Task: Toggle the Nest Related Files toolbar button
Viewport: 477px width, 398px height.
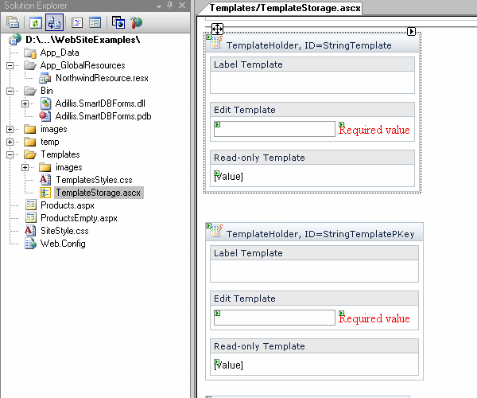Action: click(x=54, y=22)
